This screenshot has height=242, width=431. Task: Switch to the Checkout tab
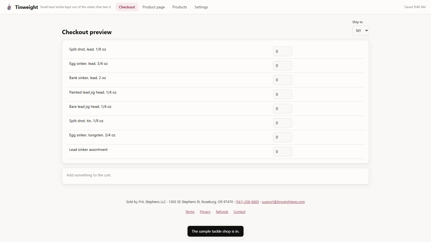click(x=127, y=7)
